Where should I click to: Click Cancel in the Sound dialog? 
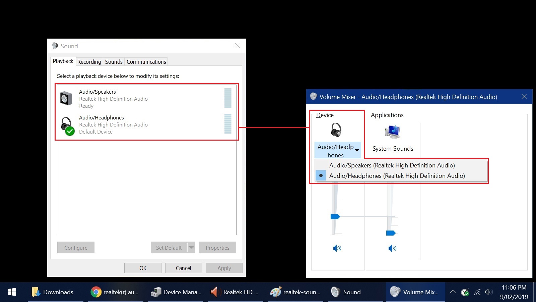click(184, 268)
